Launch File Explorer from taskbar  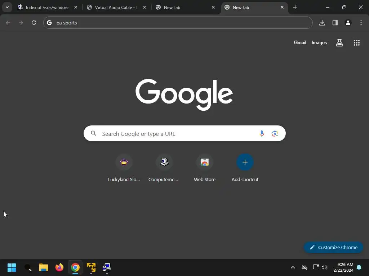coord(44,267)
